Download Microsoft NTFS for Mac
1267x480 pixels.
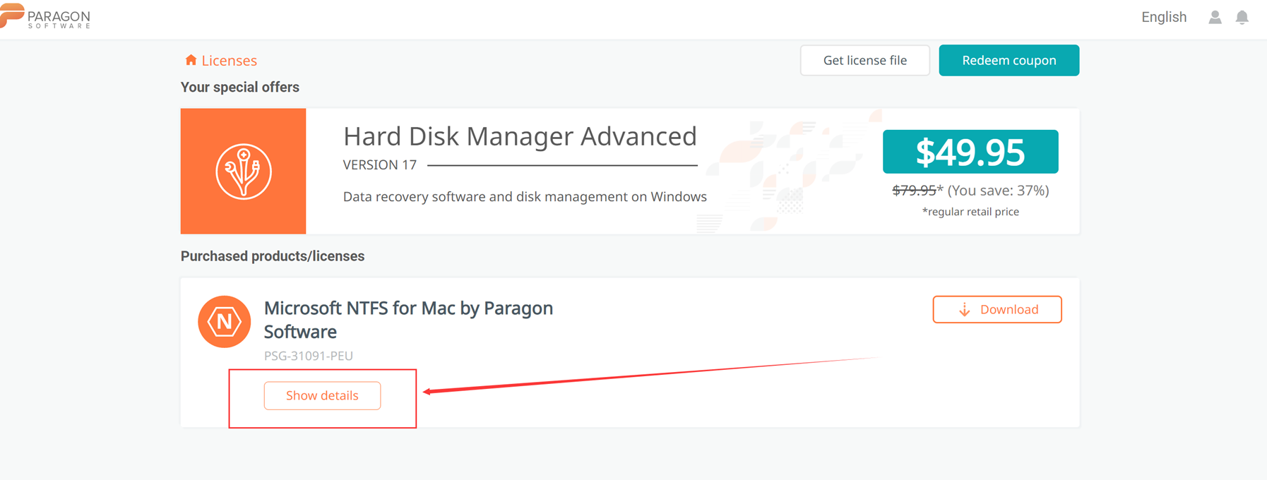pyautogui.click(x=997, y=309)
